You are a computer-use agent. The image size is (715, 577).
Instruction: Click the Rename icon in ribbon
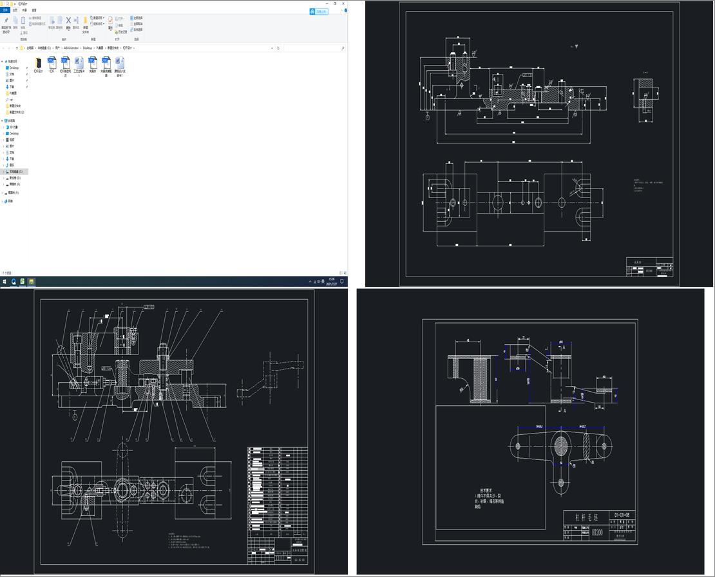point(76,23)
